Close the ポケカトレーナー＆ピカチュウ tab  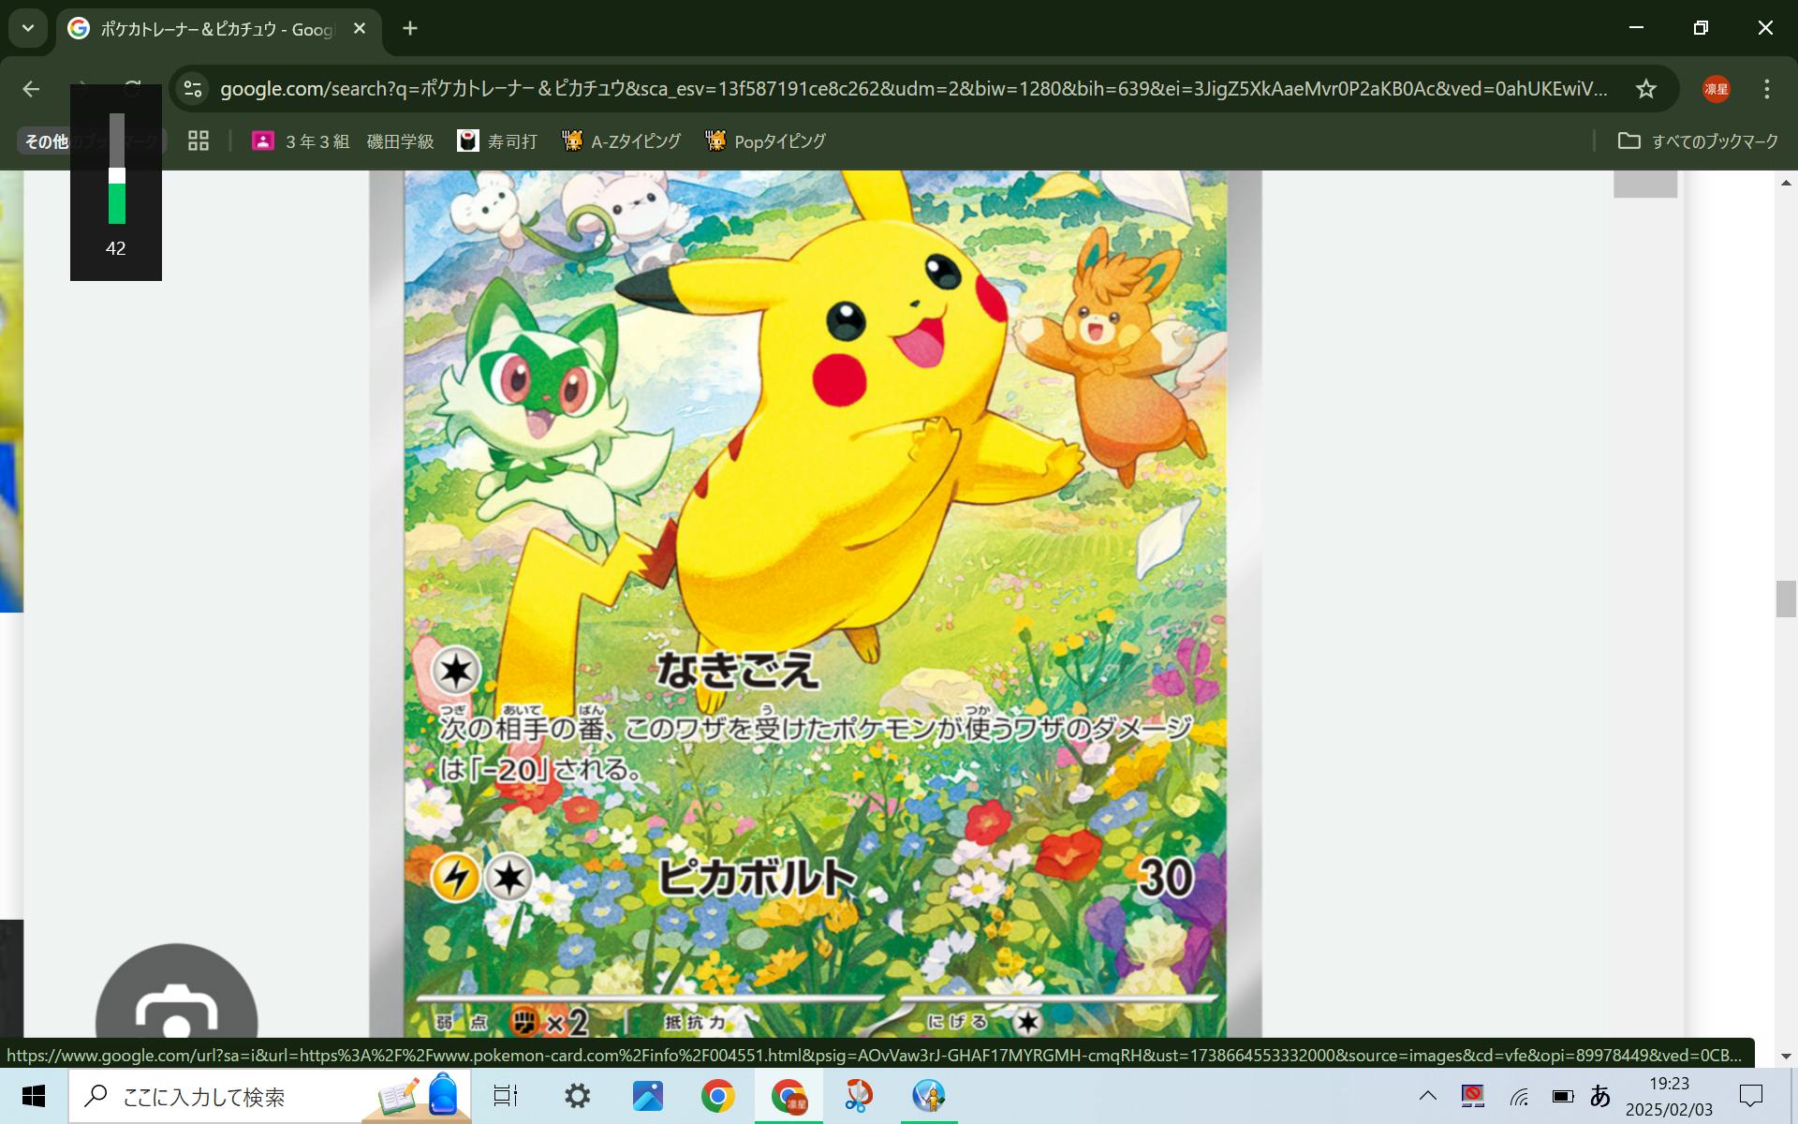click(359, 28)
